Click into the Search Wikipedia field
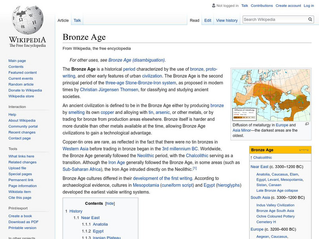Viewport: 319px width, 239px height. coord(274,20)
